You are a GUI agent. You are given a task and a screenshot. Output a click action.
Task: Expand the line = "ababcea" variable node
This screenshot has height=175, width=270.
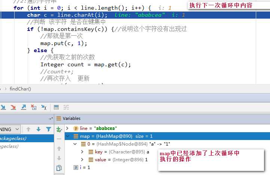point(67,128)
